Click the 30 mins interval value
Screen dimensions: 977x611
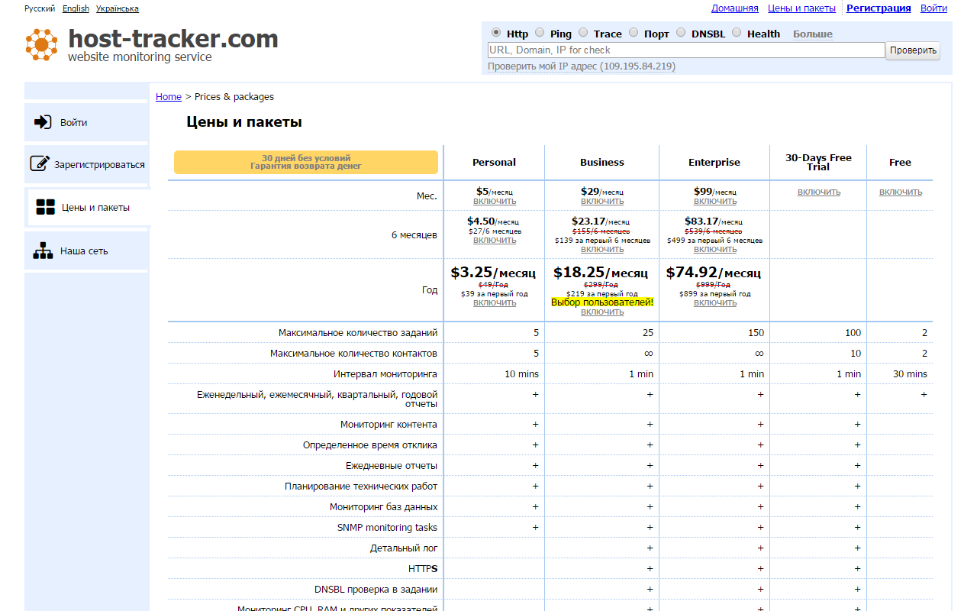(910, 373)
